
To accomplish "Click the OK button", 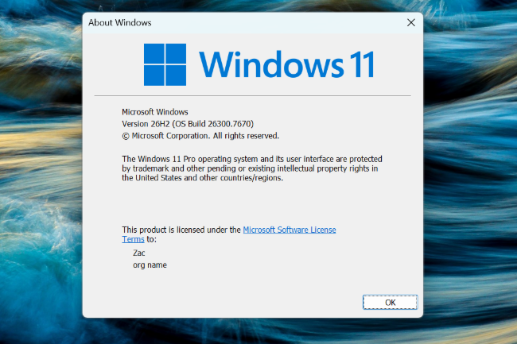I will (x=390, y=302).
